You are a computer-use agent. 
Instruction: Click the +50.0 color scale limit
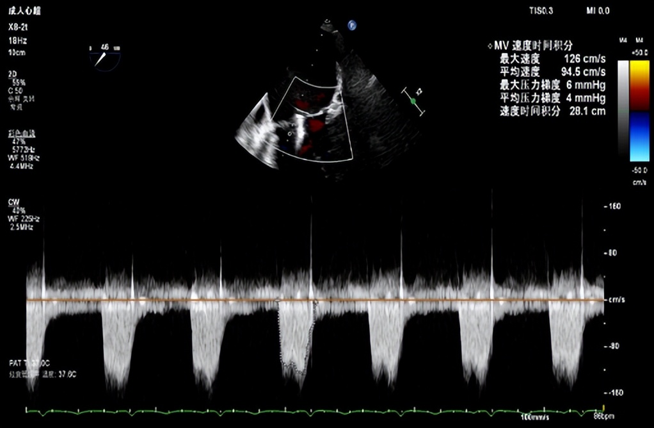tap(639, 53)
